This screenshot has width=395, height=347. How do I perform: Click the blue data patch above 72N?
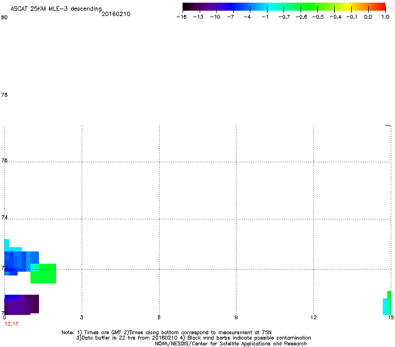click(x=22, y=262)
